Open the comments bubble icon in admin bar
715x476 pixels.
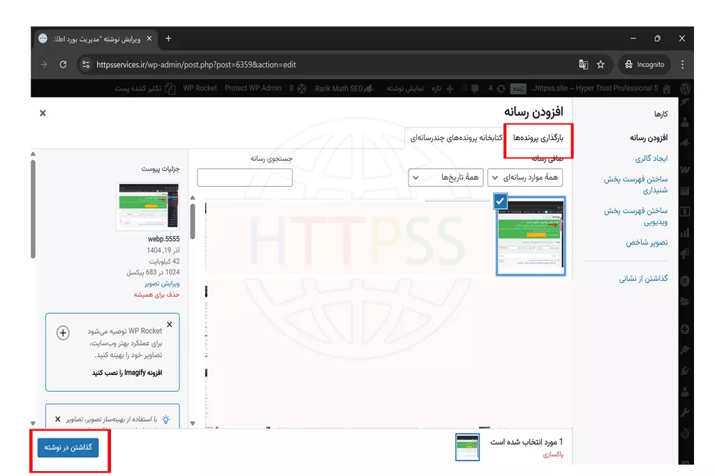pos(475,89)
